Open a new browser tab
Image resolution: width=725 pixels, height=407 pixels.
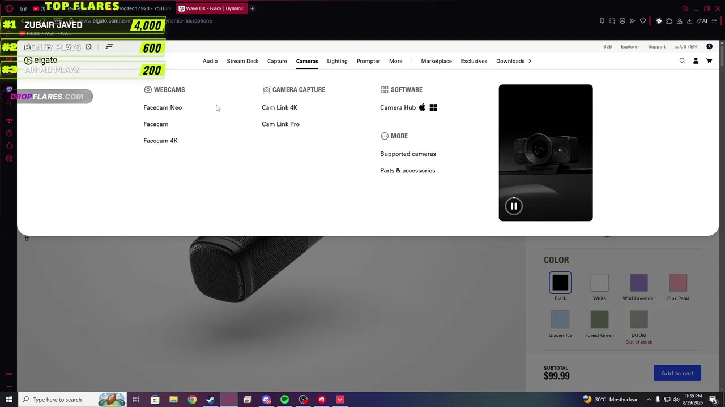coord(252,8)
